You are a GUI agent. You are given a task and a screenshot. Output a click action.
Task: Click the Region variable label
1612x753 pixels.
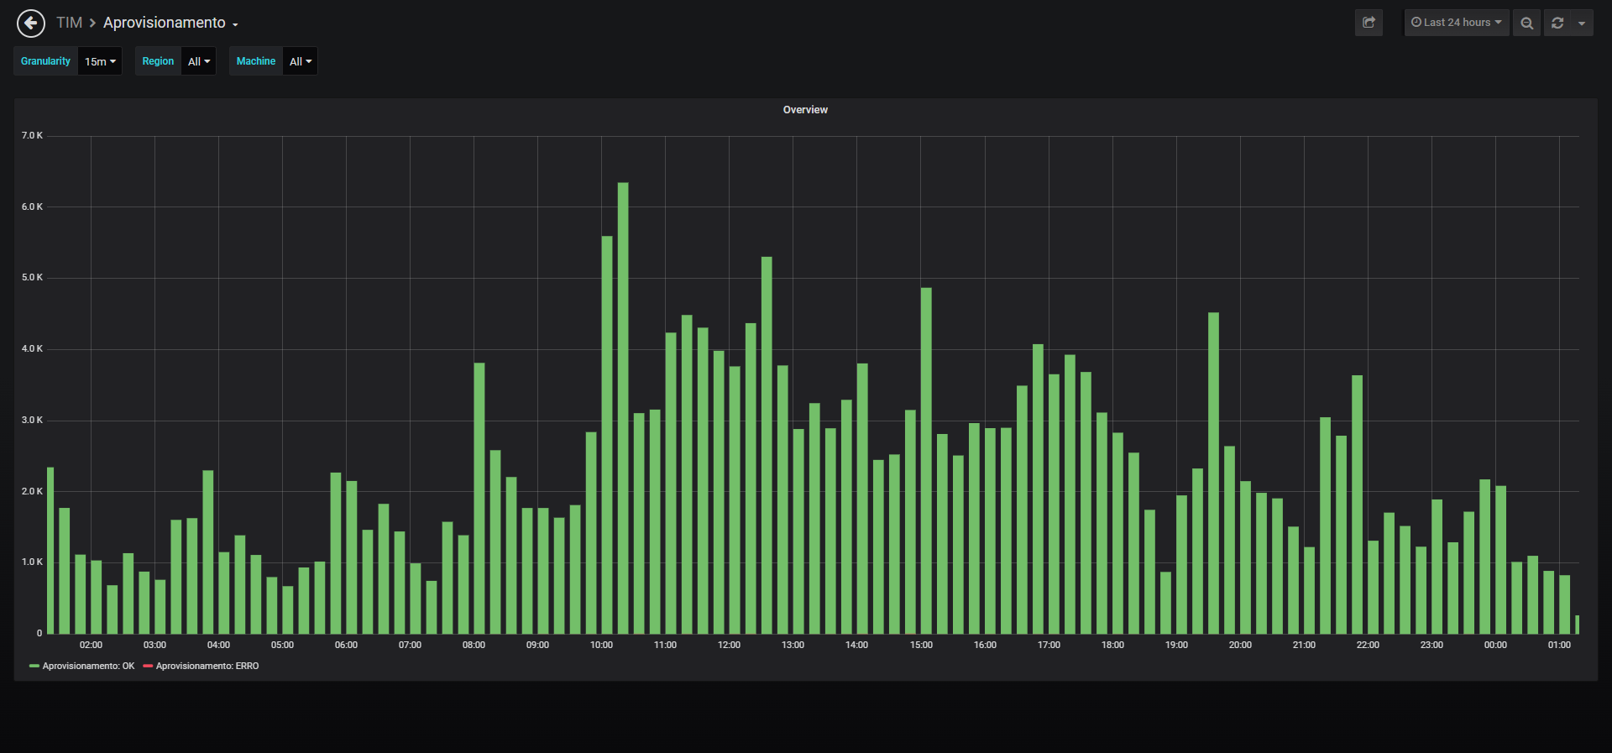(x=158, y=61)
